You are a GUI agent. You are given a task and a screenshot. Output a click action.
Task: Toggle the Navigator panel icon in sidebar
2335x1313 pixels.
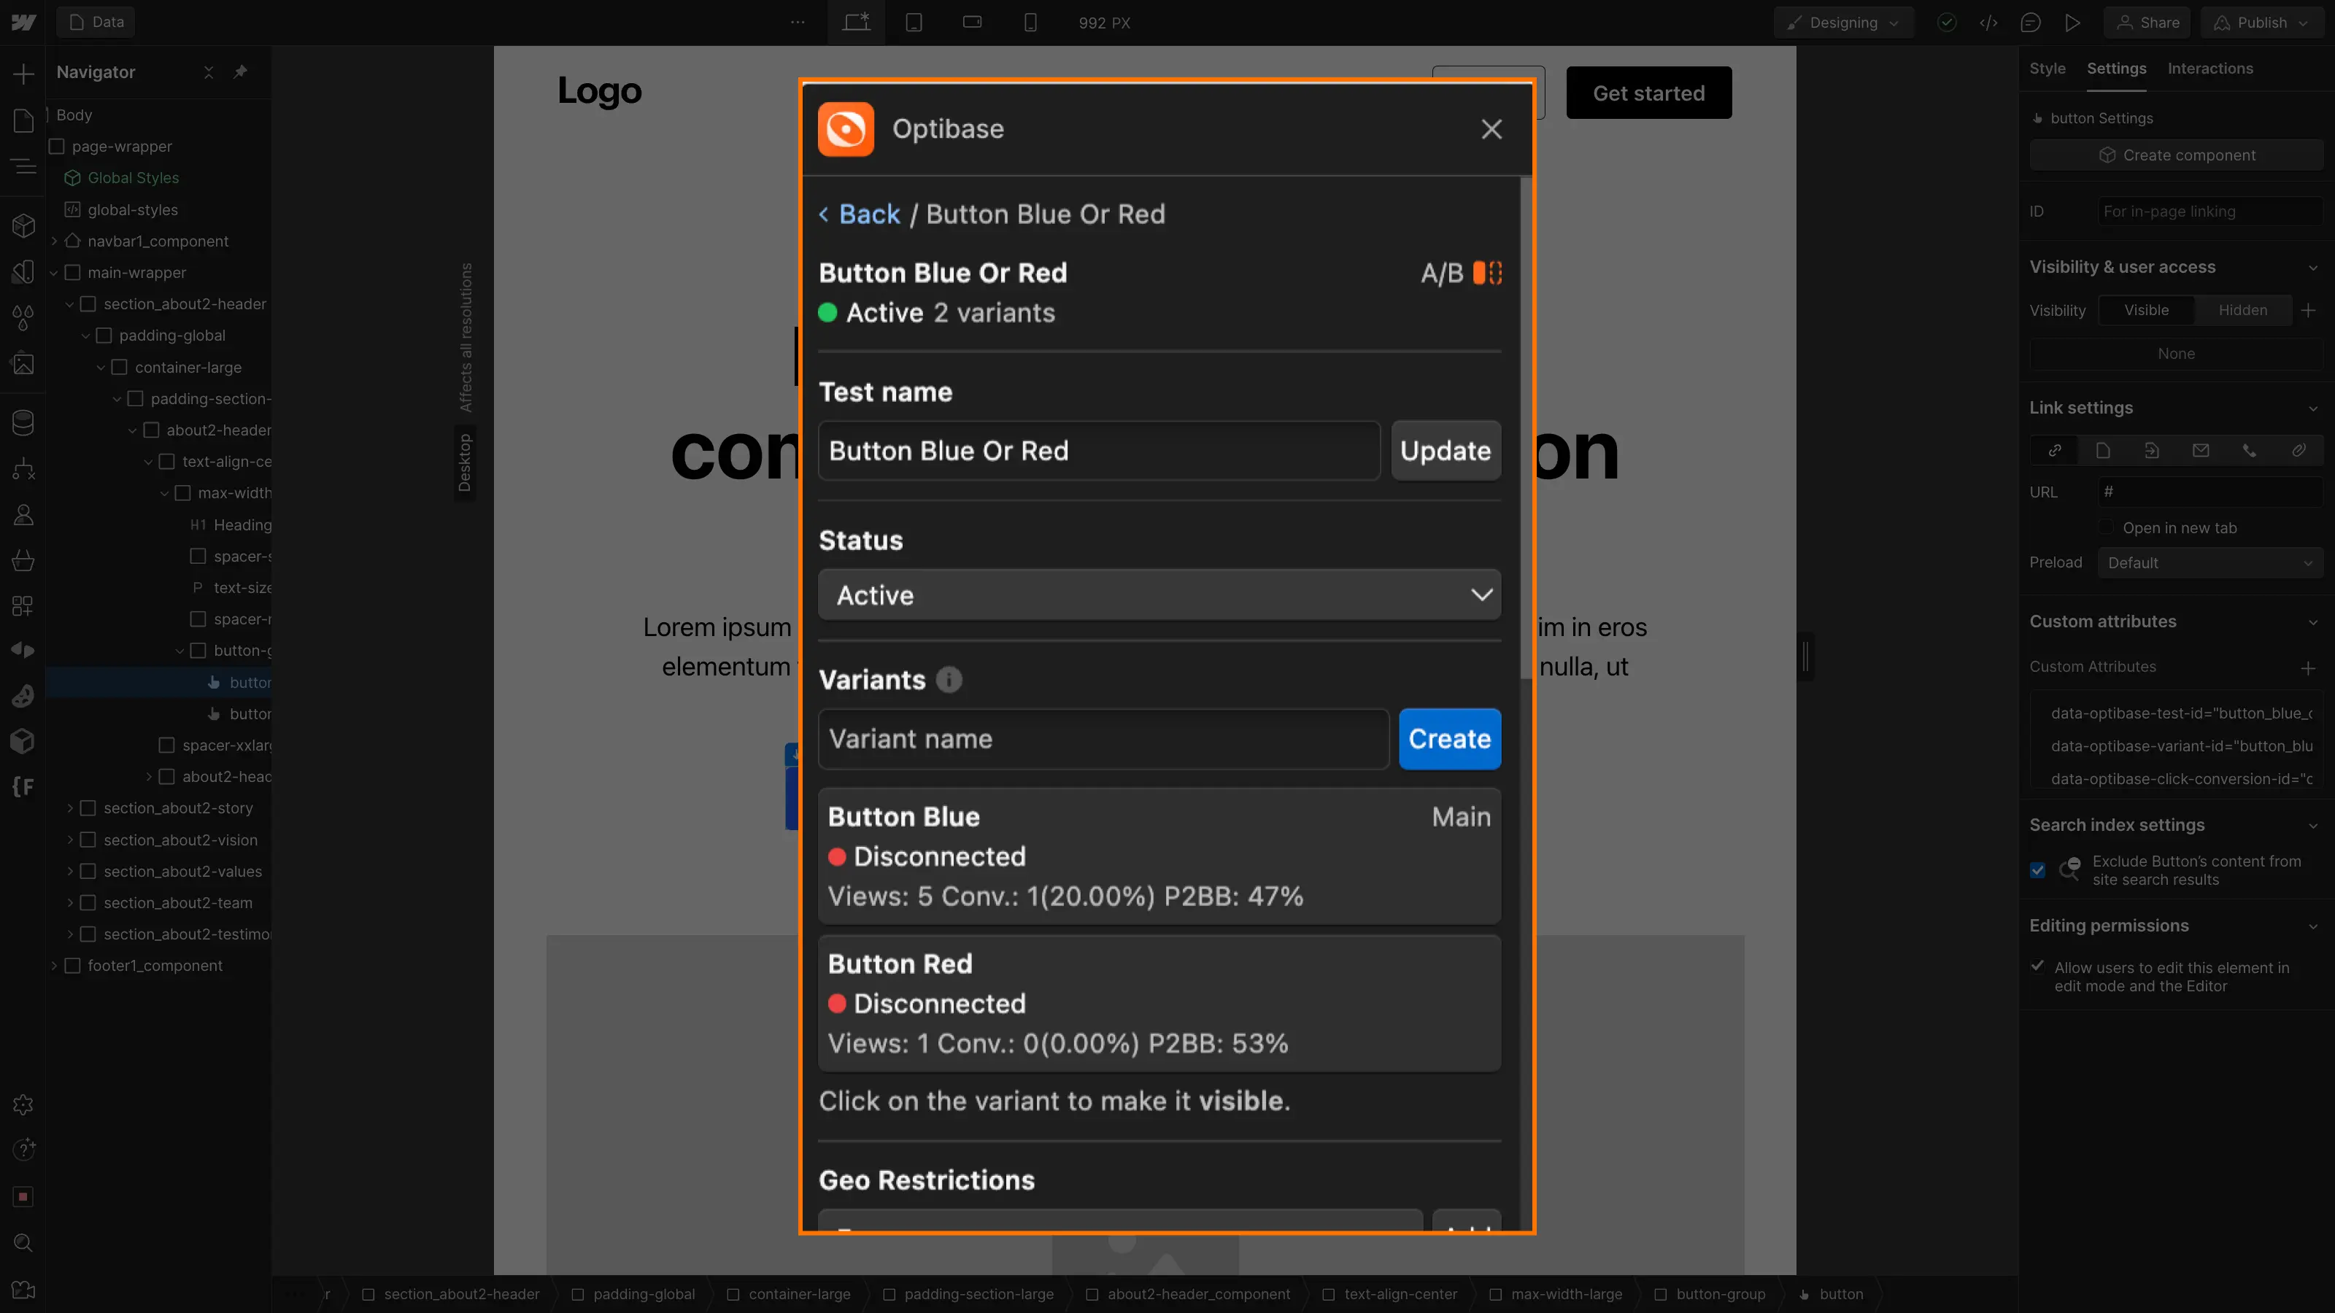pyautogui.click(x=23, y=167)
